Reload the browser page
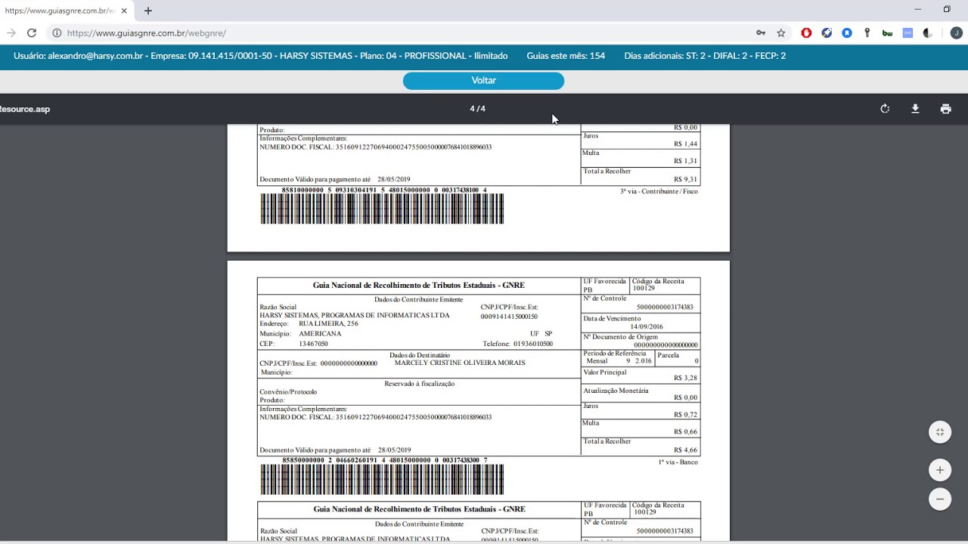The image size is (968, 544). pyautogui.click(x=32, y=32)
